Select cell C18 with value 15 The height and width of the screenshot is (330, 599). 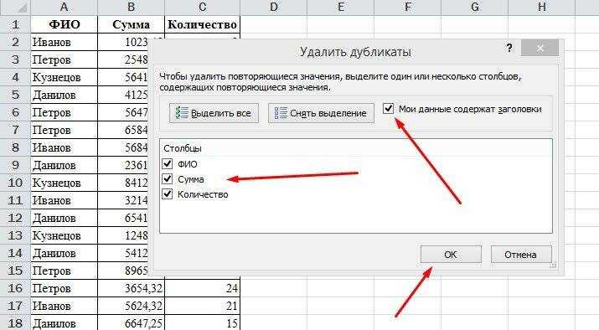coord(203,322)
